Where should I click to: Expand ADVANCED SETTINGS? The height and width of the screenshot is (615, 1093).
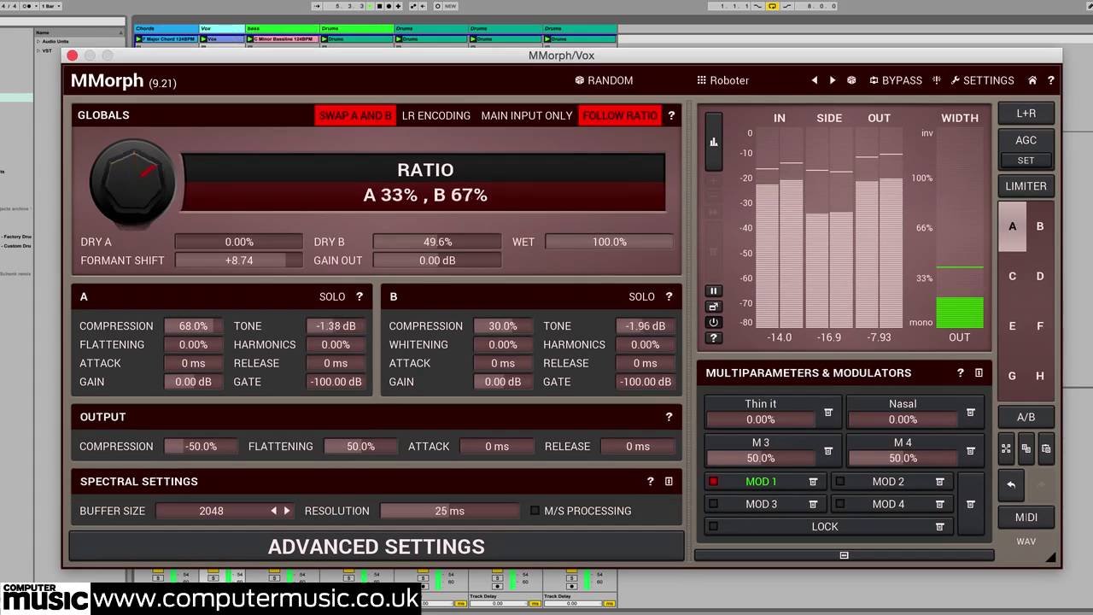coord(377,547)
